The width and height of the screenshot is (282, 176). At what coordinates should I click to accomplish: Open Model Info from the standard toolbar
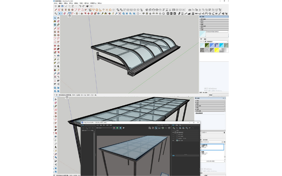91,6
